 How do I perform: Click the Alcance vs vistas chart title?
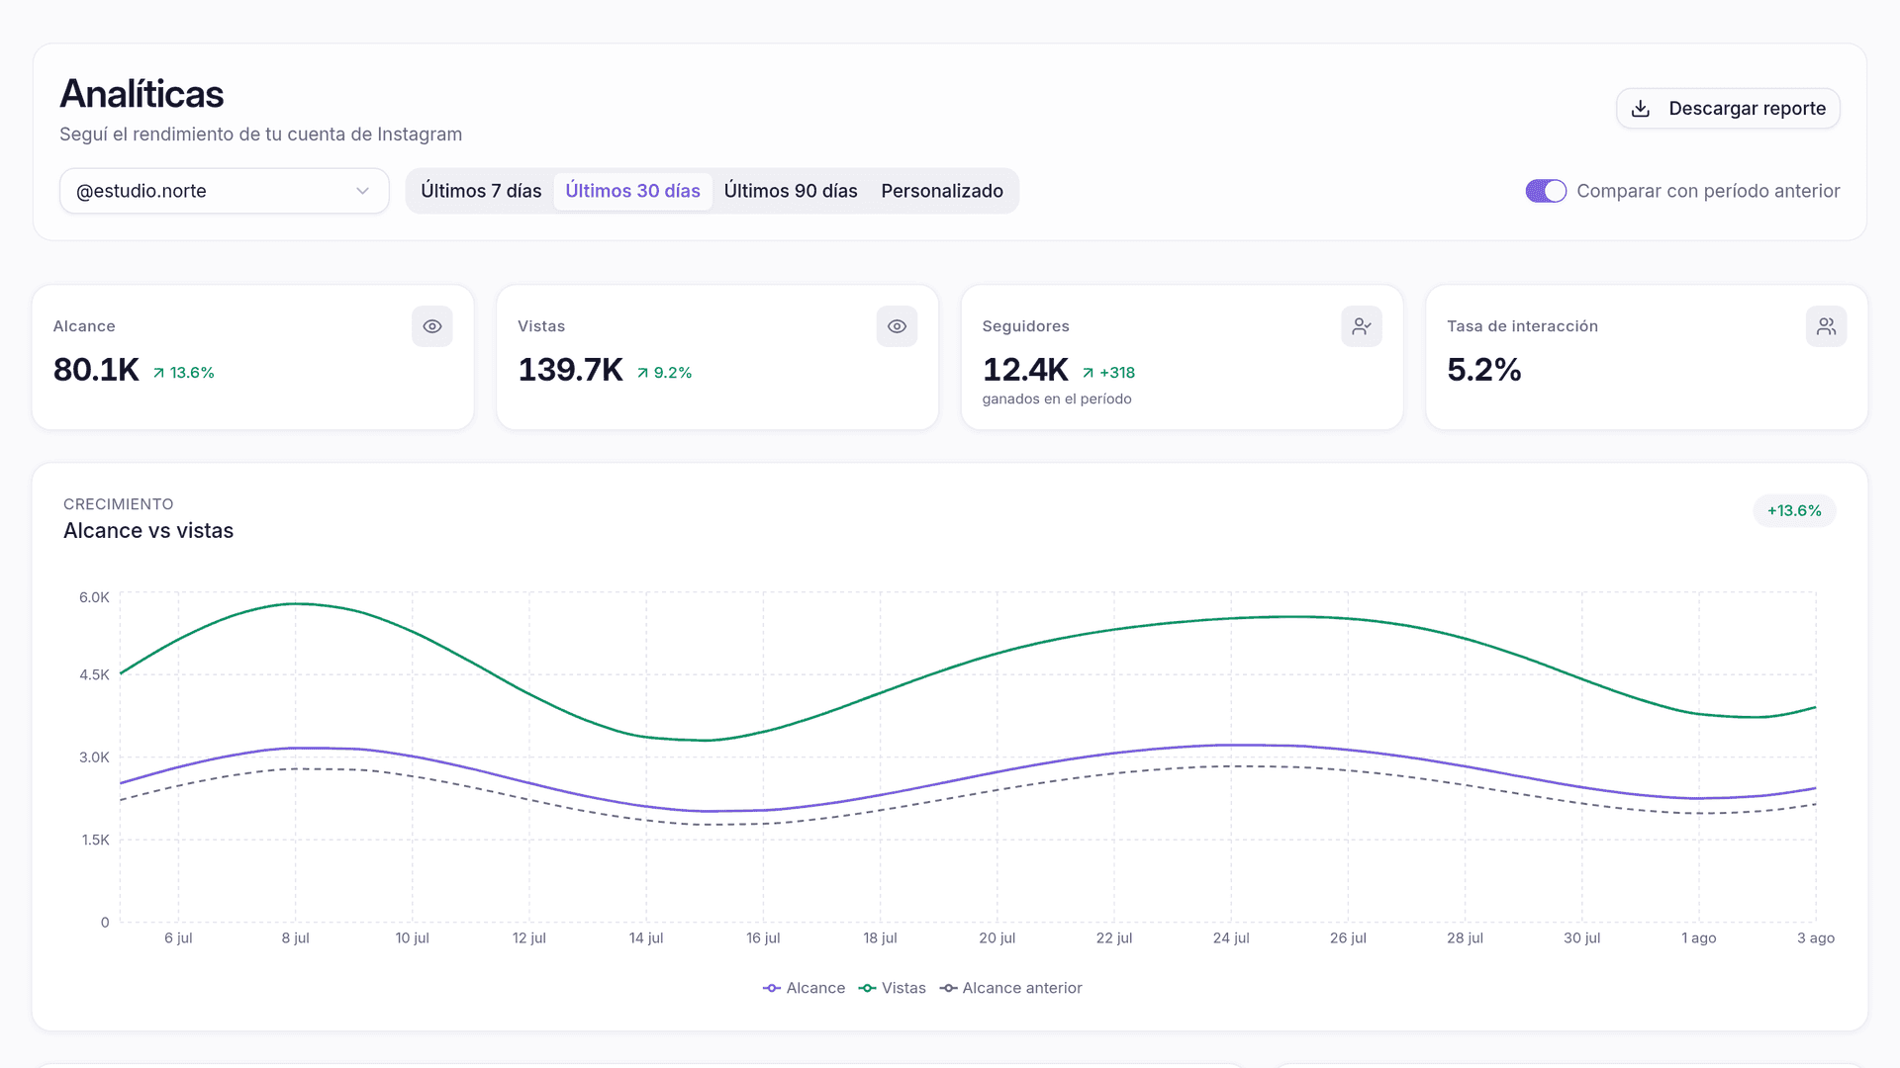(x=148, y=531)
